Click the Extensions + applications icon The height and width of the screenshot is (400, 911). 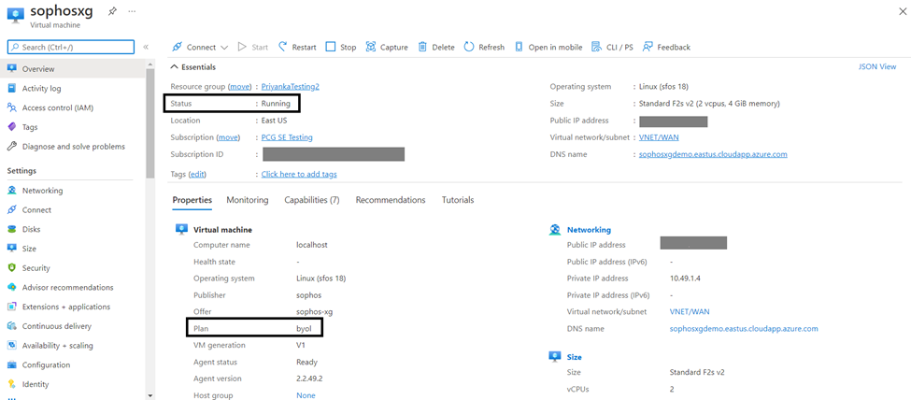click(x=11, y=307)
